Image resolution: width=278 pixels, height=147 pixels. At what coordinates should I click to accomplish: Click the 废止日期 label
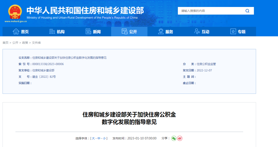click(189, 83)
